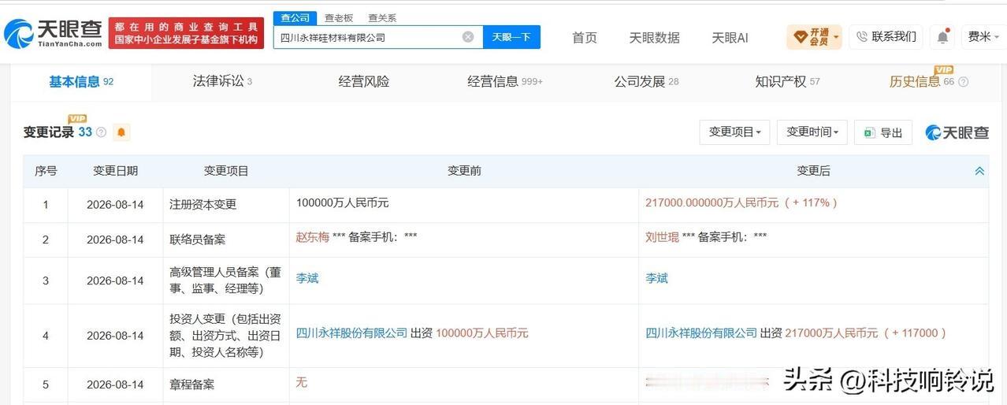Click the 变更记录 section title

49,132
